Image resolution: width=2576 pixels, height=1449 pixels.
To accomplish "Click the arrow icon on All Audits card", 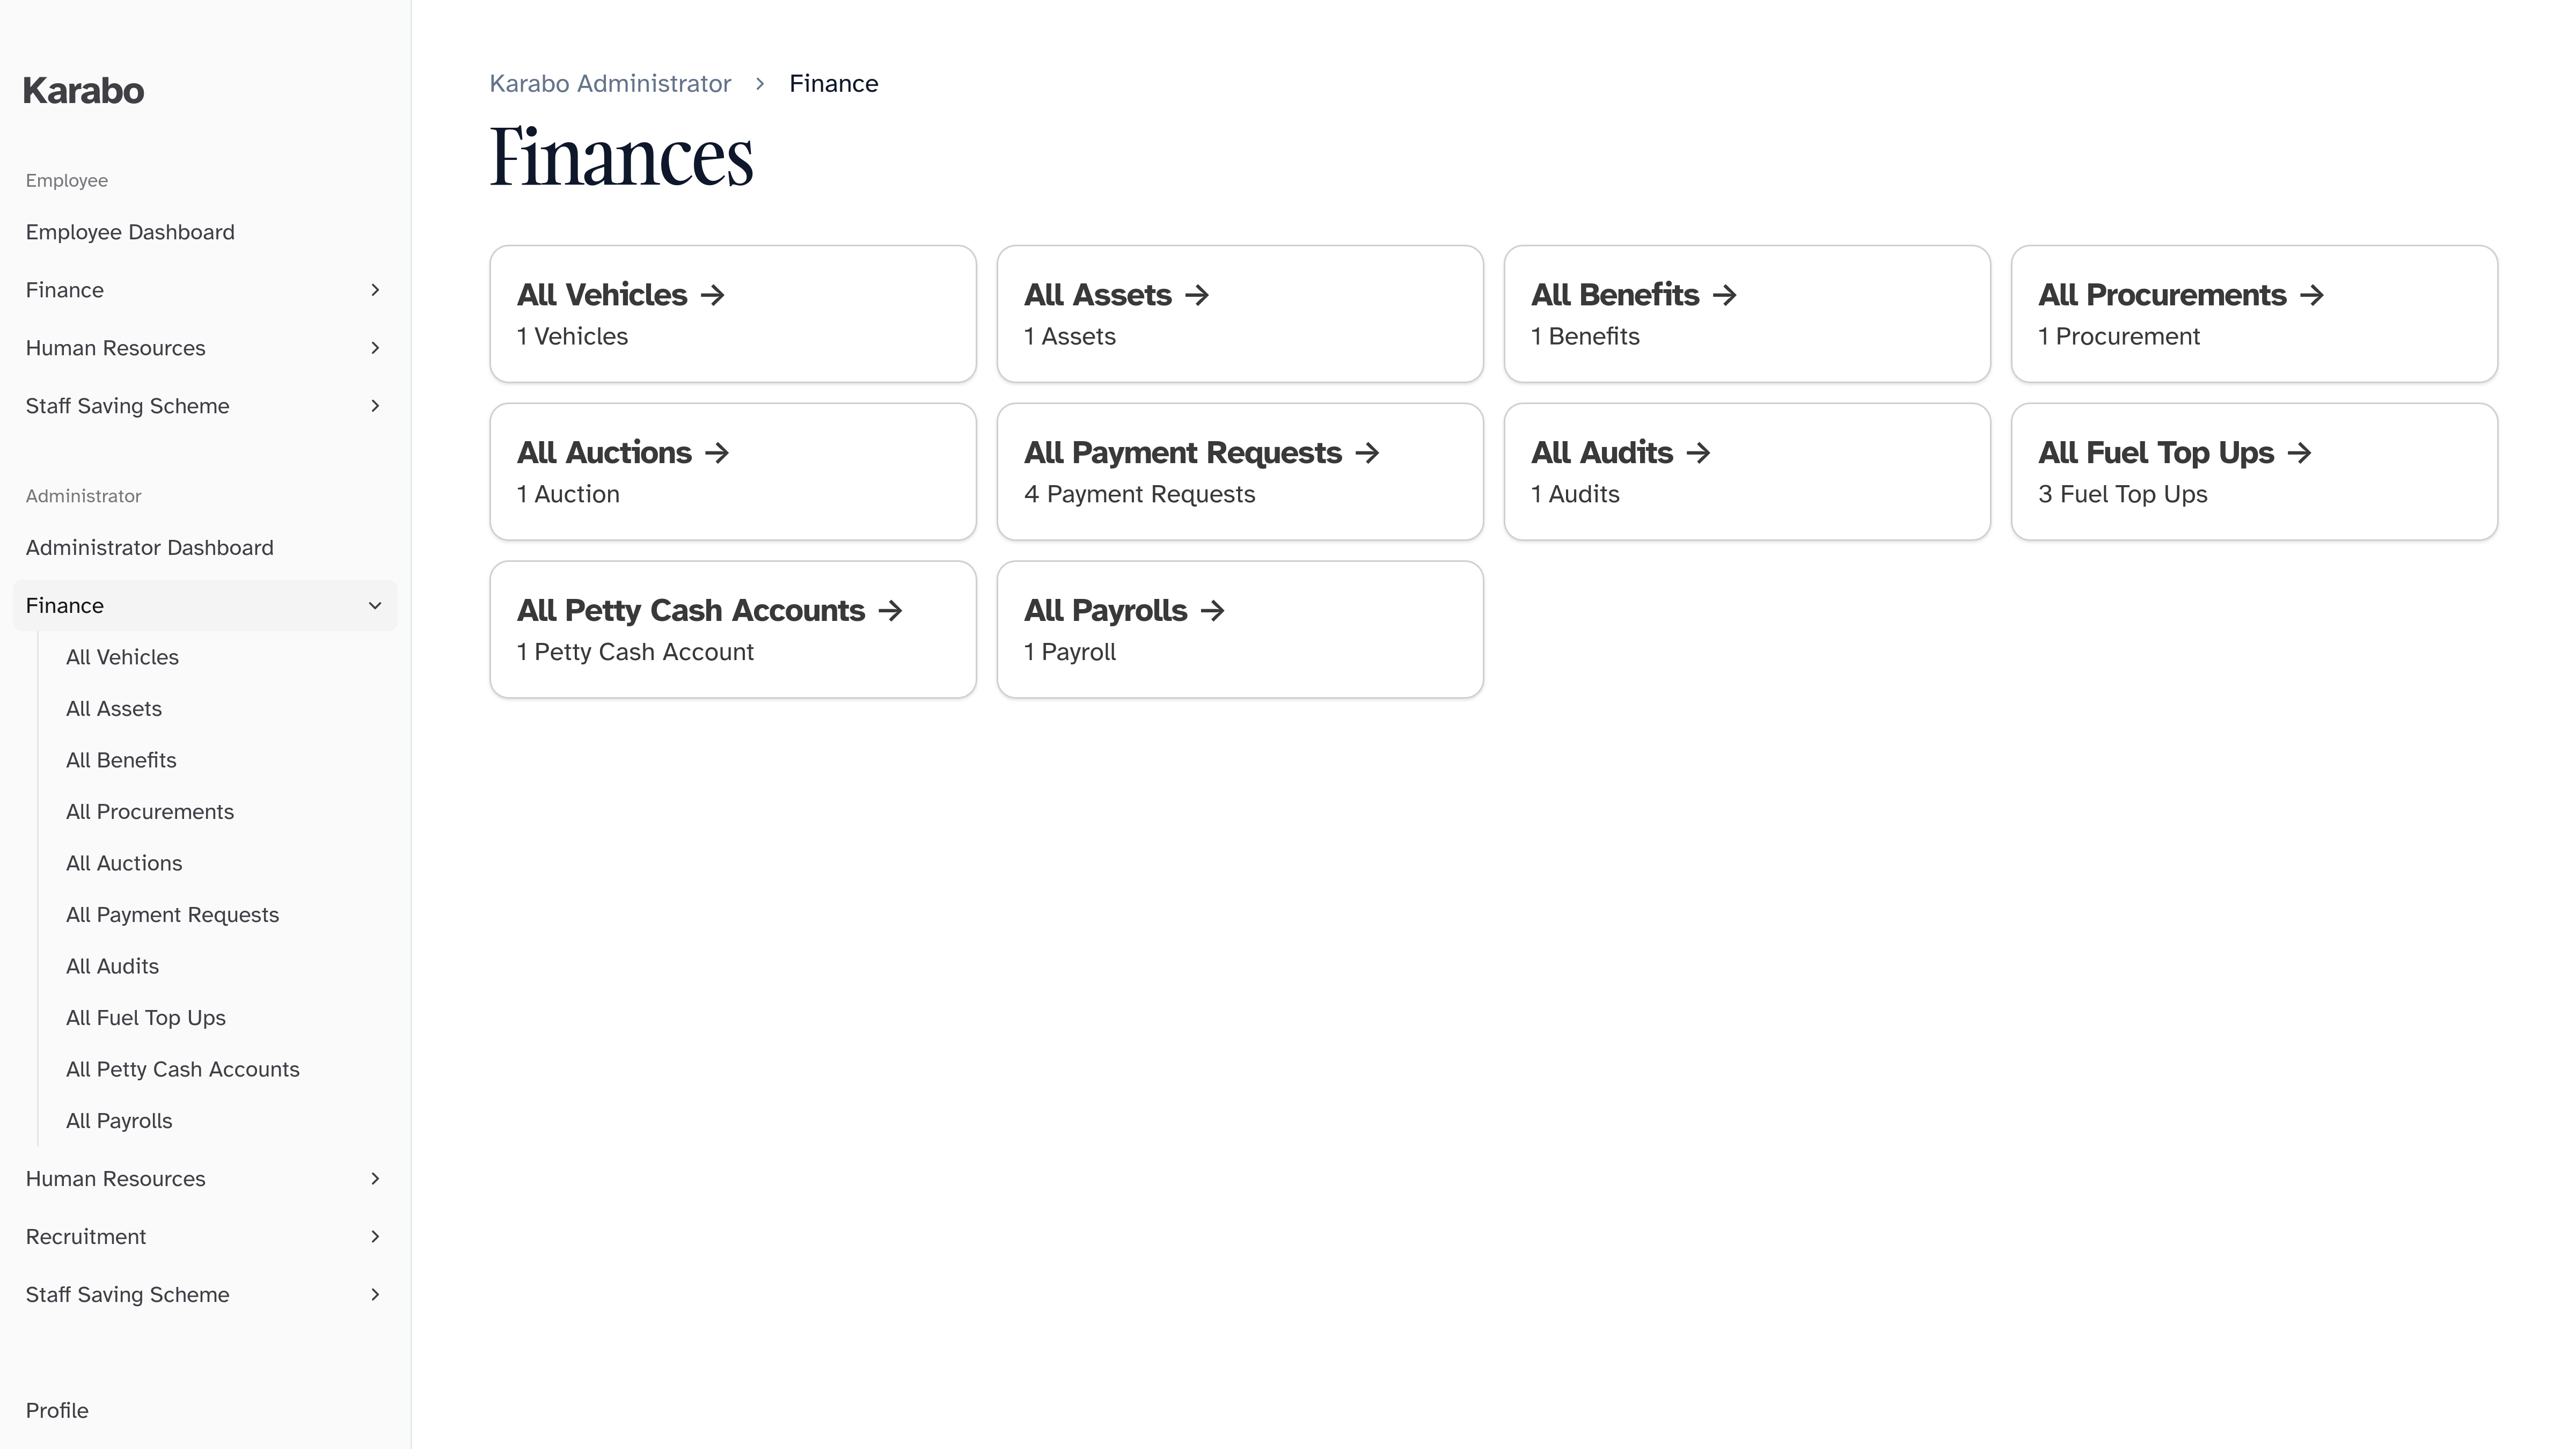I will [1699, 453].
